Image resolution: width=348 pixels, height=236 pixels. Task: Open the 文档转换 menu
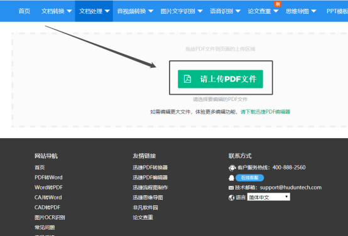(x=57, y=11)
